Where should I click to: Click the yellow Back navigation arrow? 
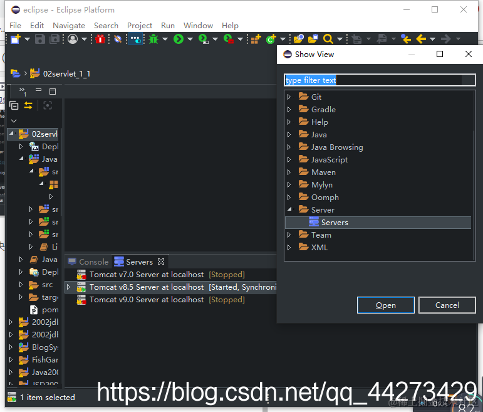pyautogui.click(x=421, y=39)
